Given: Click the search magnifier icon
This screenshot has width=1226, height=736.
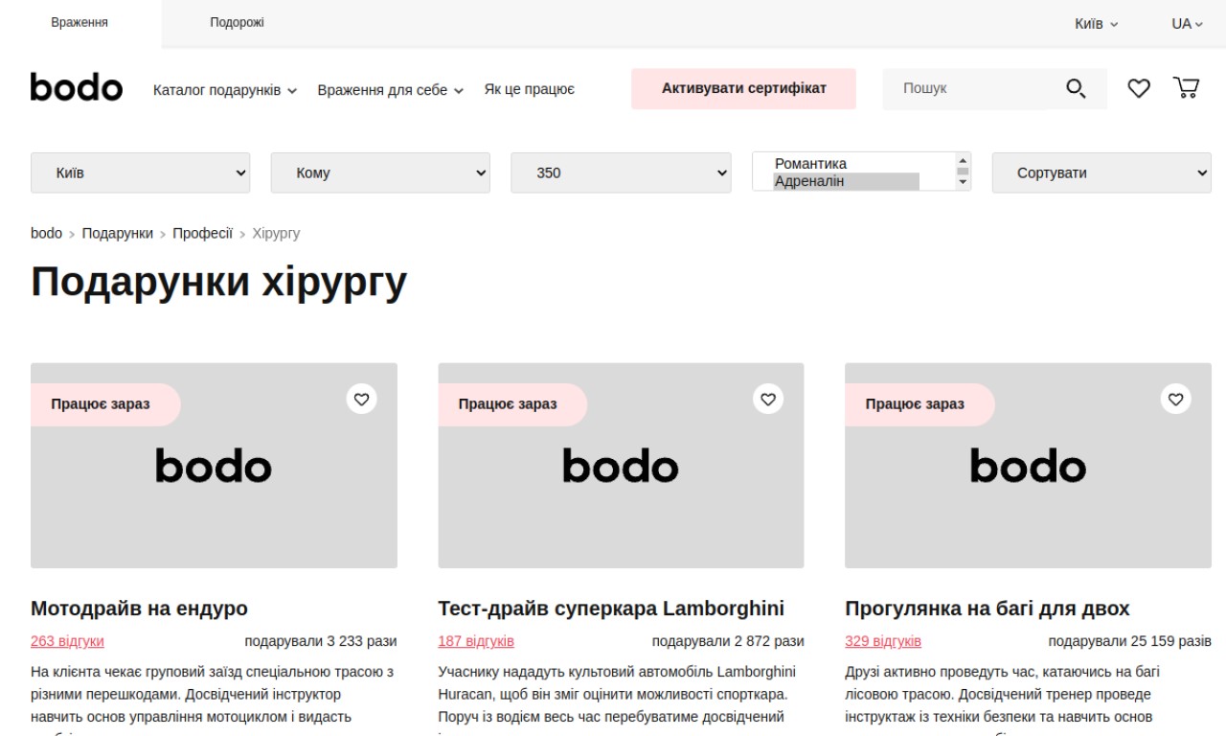Looking at the screenshot, I should click(1076, 88).
